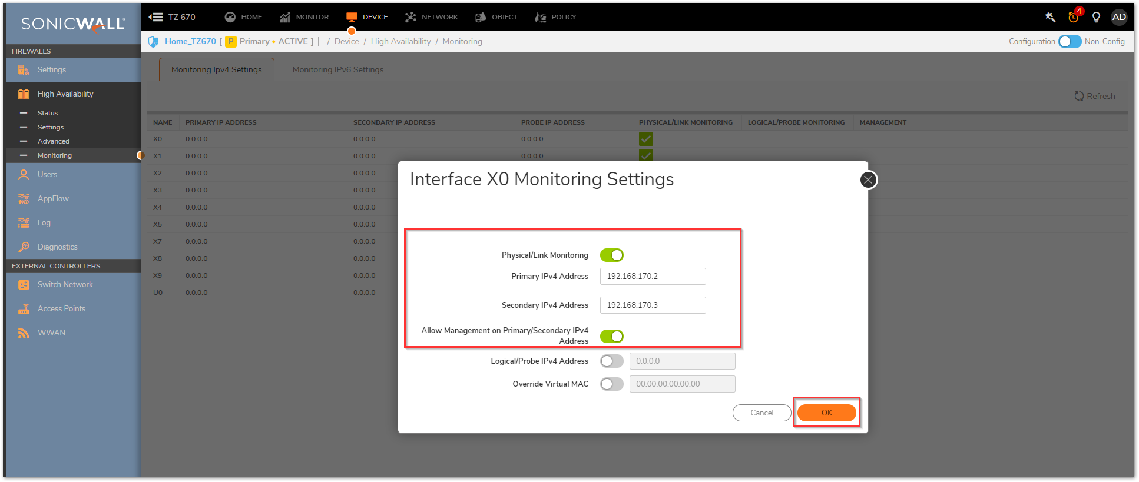
Task: Click the notification clock icon with badge
Action: pyautogui.click(x=1074, y=17)
